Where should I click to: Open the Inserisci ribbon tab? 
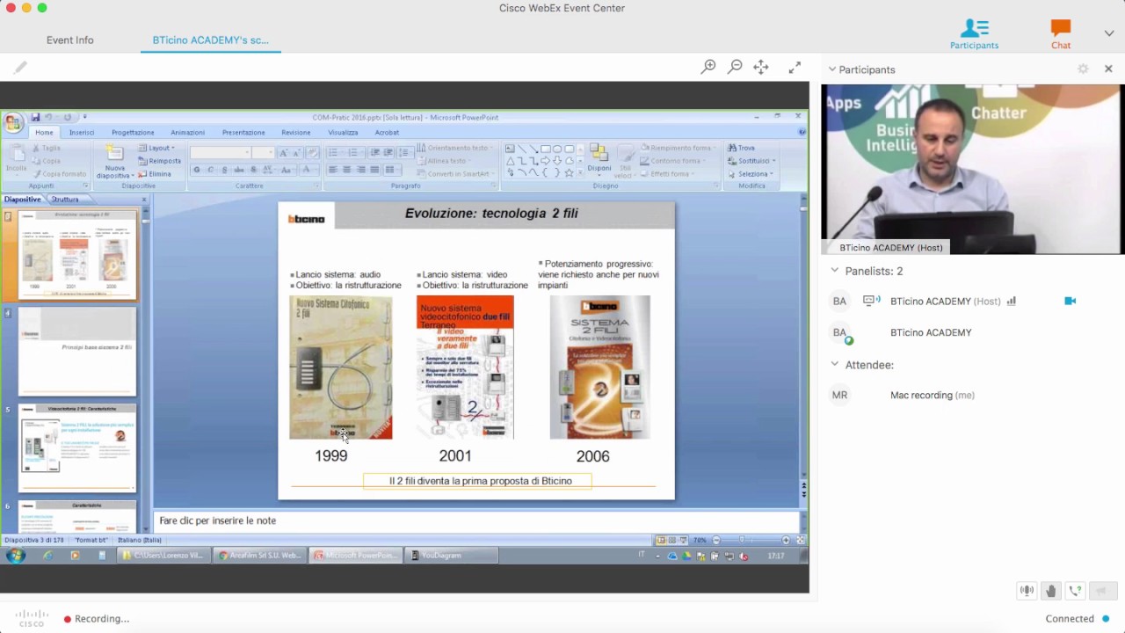pyautogui.click(x=82, y=133)
